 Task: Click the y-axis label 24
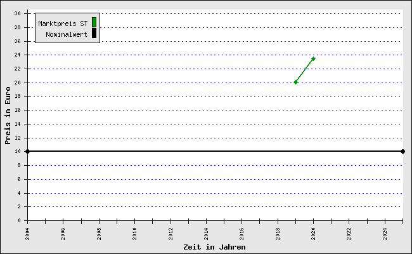18,55
